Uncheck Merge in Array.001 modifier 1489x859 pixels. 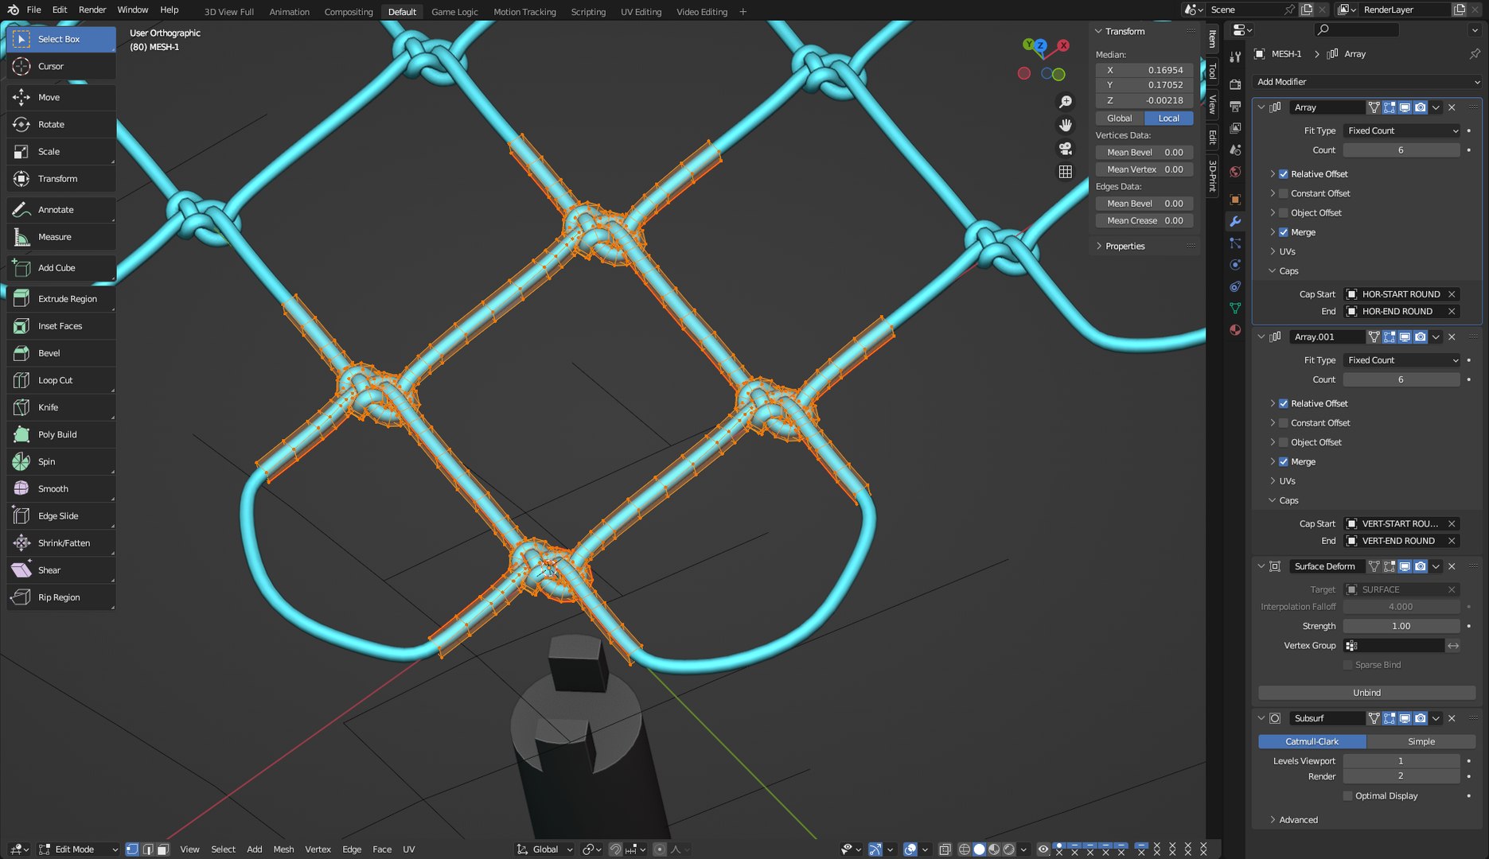coord(1283,461)
